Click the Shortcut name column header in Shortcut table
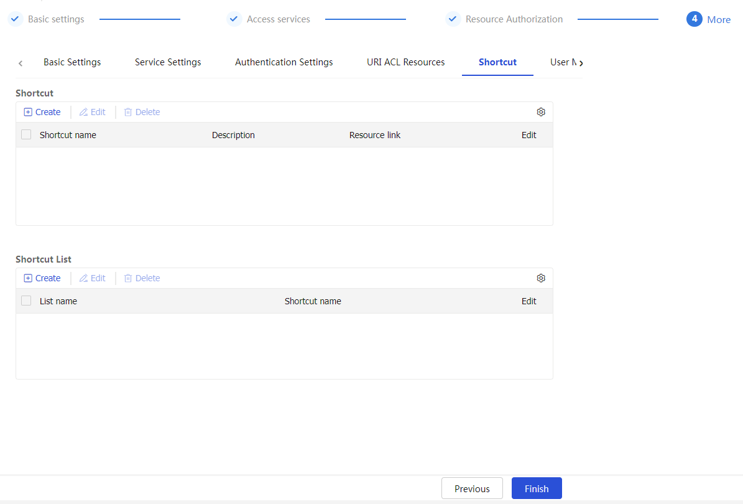Image resolution: width=743 pixels, height=504 pixels. pos(68,135)
